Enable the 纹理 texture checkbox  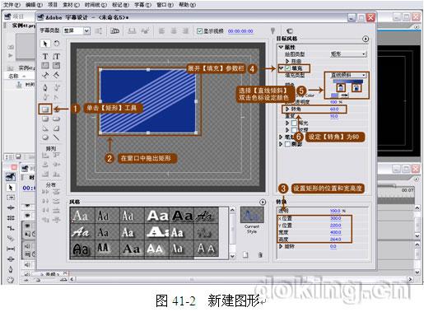[294, 130]
